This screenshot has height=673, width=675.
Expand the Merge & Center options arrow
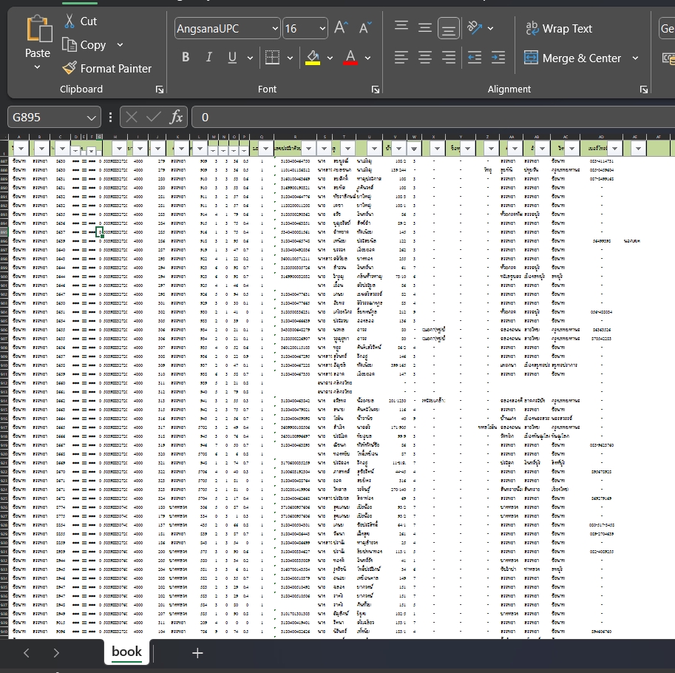(635, 58)
